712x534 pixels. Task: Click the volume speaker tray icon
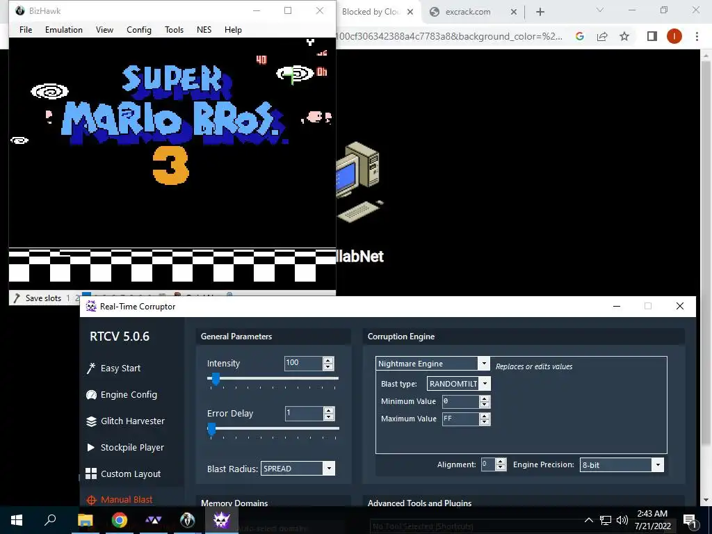click(x=622, y=520)
